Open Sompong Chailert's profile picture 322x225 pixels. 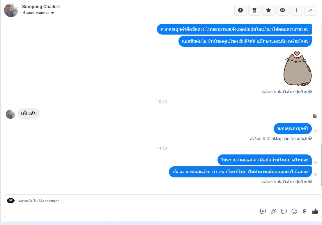(x=11, y=10)
